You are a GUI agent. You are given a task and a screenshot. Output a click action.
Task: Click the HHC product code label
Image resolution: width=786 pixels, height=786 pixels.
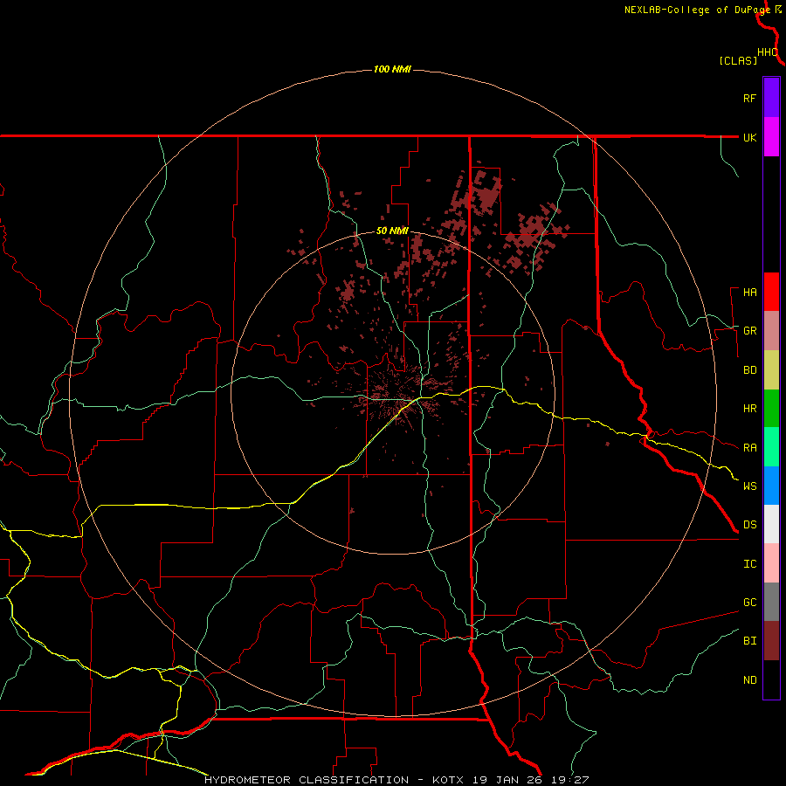(768, 52)
